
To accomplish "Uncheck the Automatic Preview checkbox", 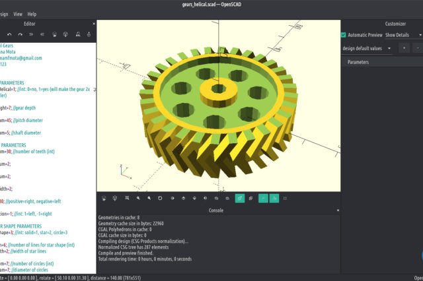I will 344,34.
